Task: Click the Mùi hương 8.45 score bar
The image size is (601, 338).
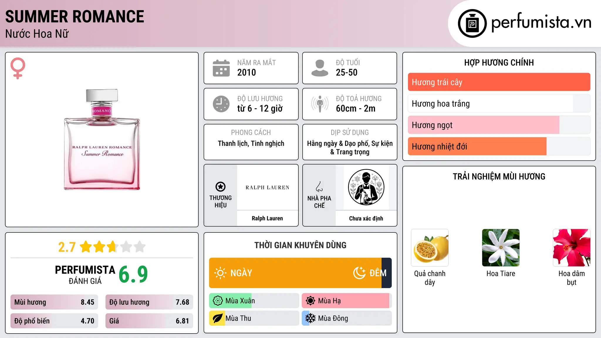Action: (x=54, y=302)
